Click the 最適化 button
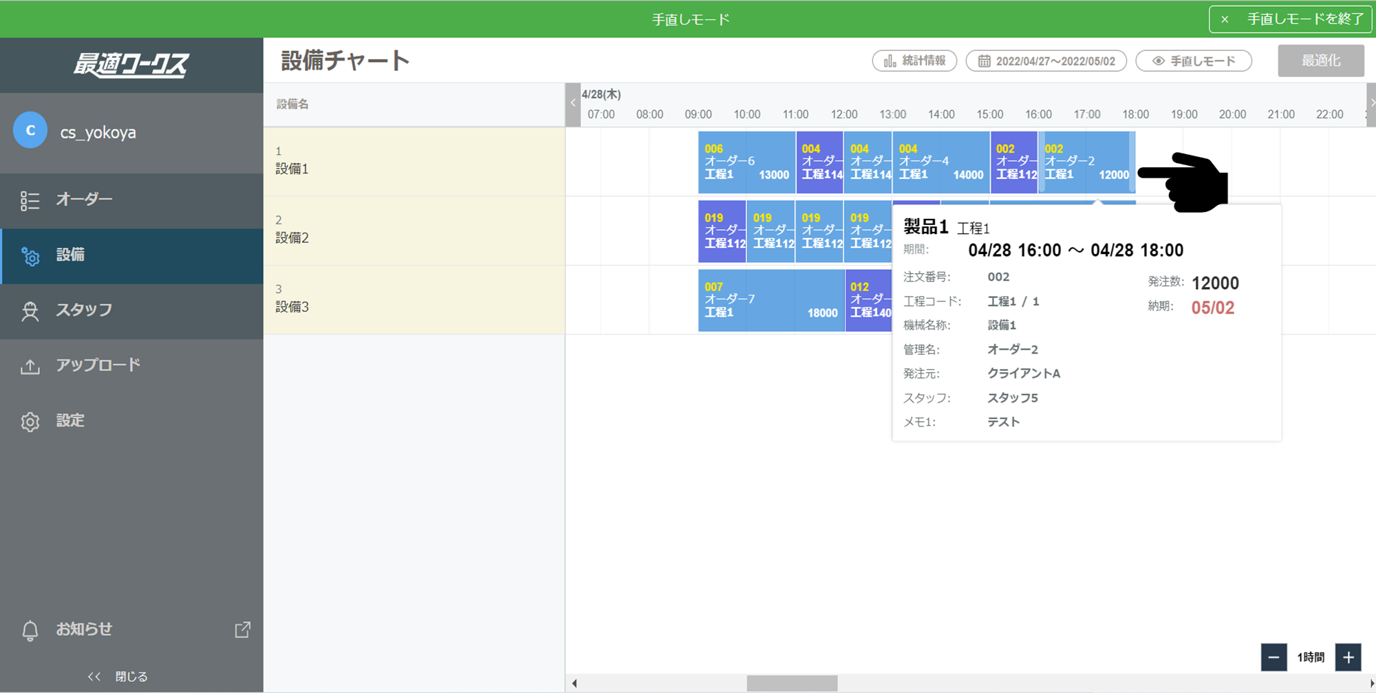Viewport: 1376px width, 693px height. (x=1321, y=61)
